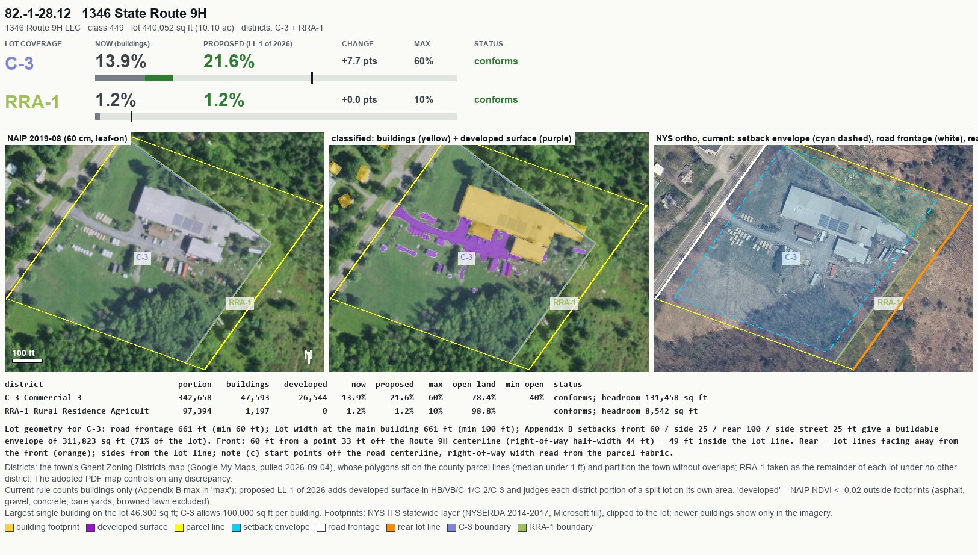Click the large RRA-1 district heading

[x=32, y=102]
